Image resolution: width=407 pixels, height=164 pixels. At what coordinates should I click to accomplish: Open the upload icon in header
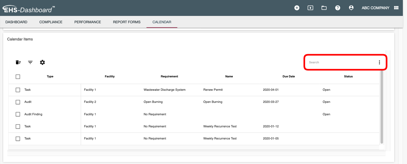[x=310, y=8]
